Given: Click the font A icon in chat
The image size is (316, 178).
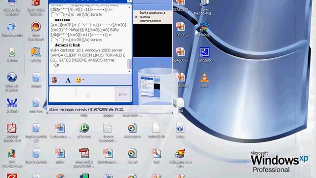Looking at the screenshot, I should (68, 80).
